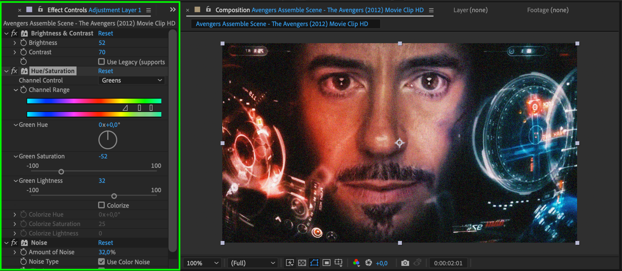Screen dimensions: 622x271
Task: Click the Show Snapshot icon
Action: 418,263
